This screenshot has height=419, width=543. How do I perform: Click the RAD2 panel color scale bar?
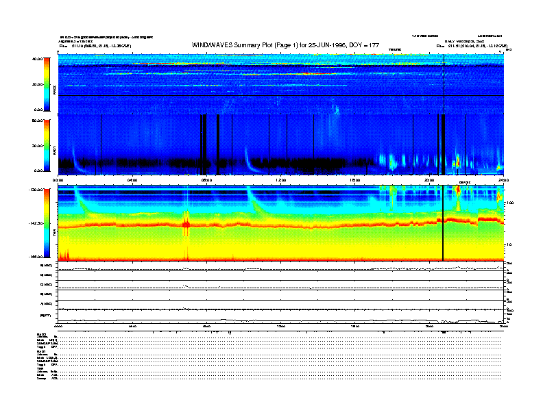(47, 84)
